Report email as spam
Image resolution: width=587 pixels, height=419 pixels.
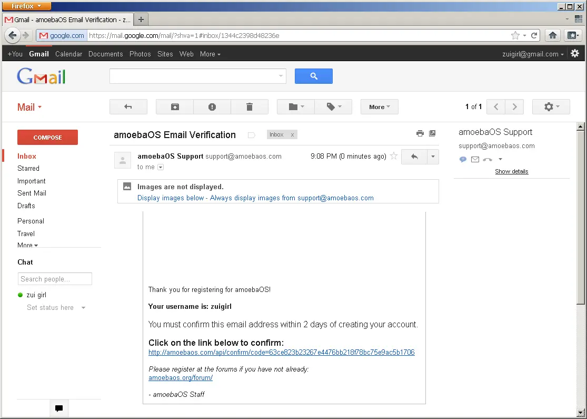212,107
